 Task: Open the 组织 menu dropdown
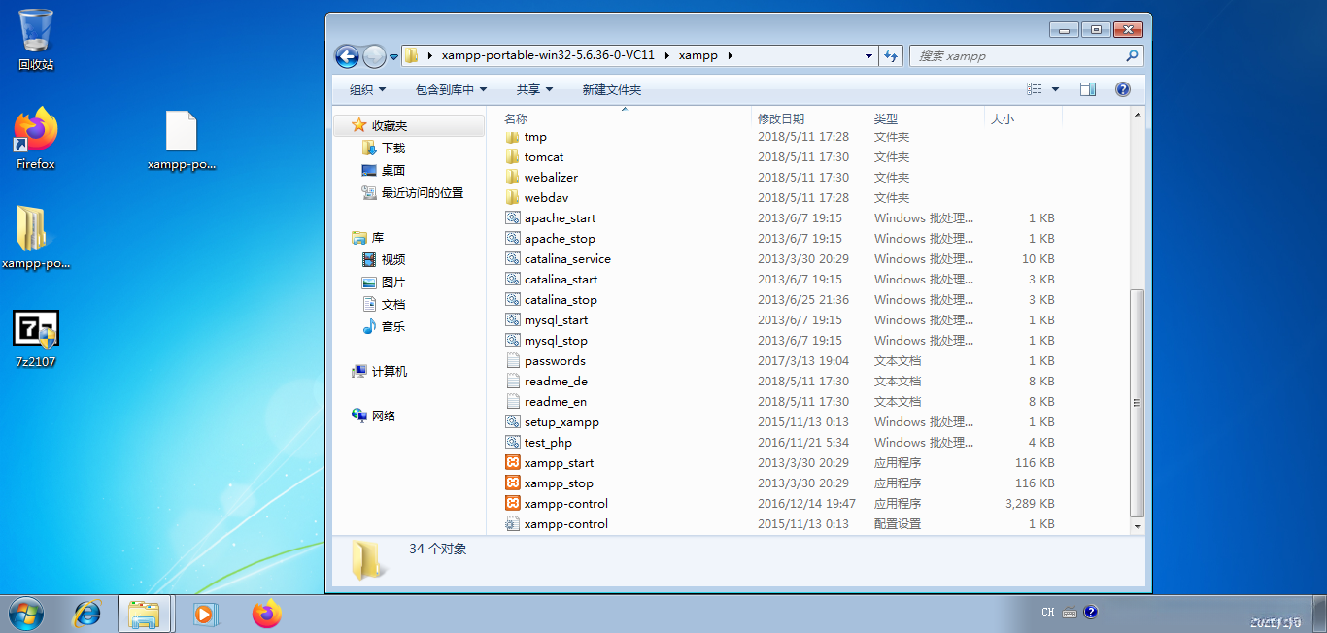click(x=367, y=89)
